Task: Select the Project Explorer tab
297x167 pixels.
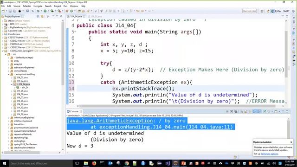Action: tap(13, 17)
